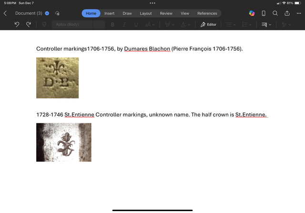The height and width of the screenshot is (213, 305).
Task: Open the Layout tab
Action: pos(146,13)
